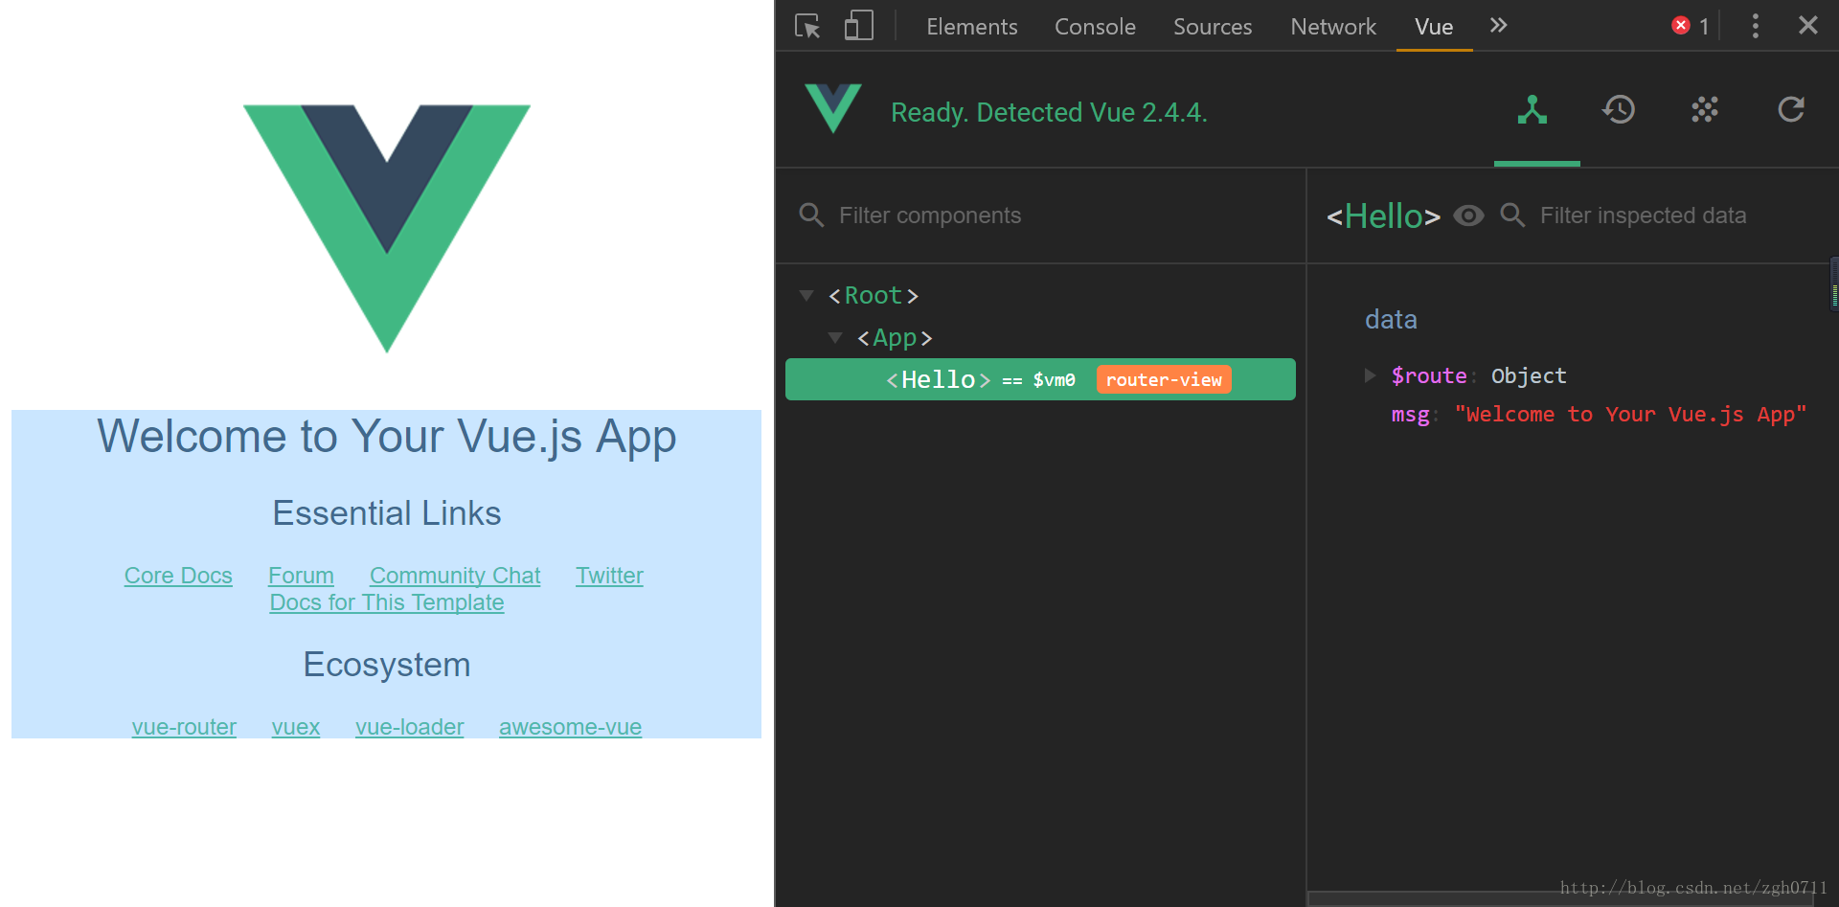Click the Ecosystem heading
Screen dimensions: 1839x907
tap(387, 665)
